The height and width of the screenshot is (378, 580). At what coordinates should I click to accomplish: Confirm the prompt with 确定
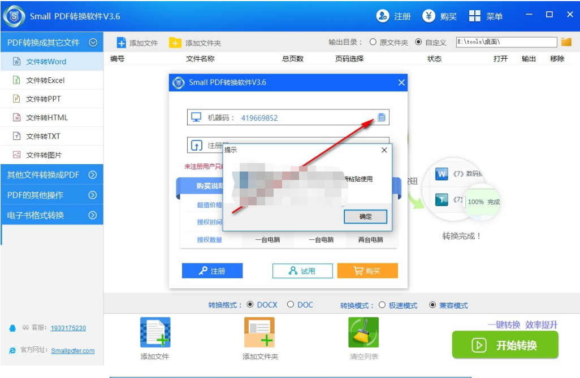(x=365, y=217)
